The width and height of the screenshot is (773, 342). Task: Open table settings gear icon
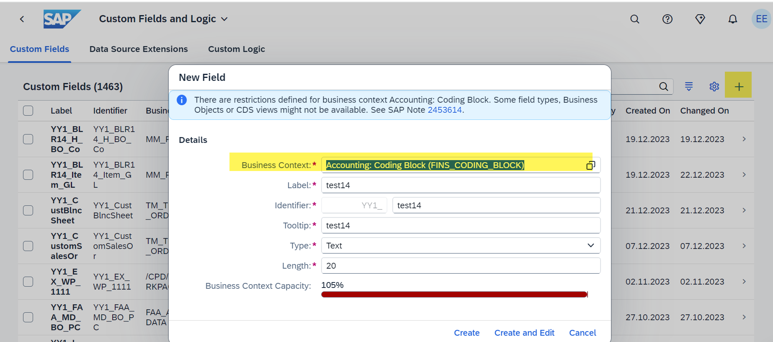(714, 86)
